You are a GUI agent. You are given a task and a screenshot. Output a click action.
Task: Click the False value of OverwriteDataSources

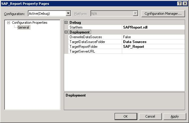[x=153, y=37]
